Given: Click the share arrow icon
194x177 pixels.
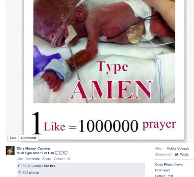Looking at the screenshot, I should [x=20, y=172].
